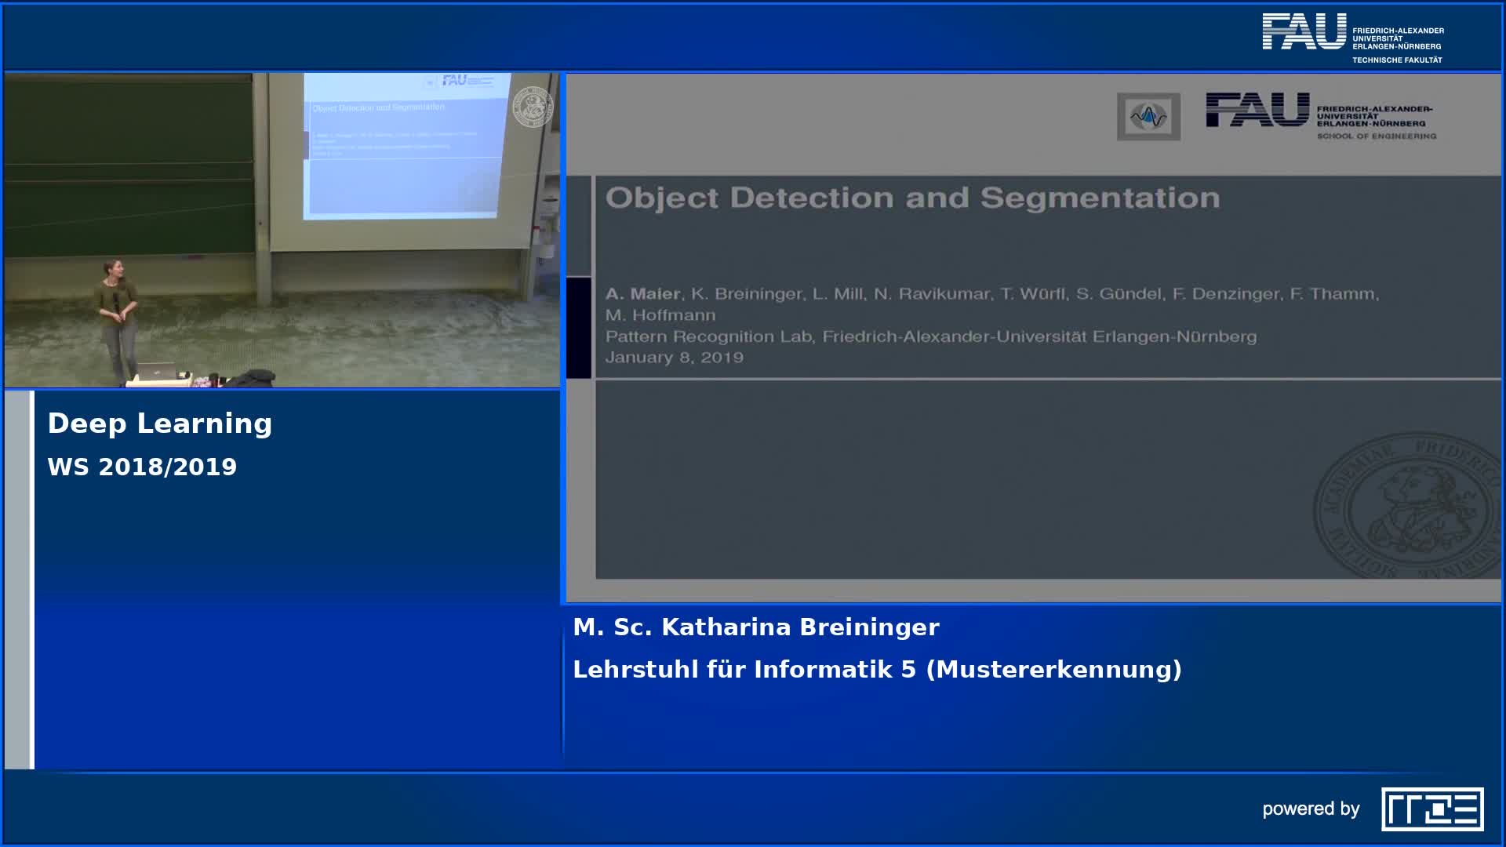Expand the Deep Learning course info panel
The height and width of the screenshot is (847, 1506).
(160, 423)
